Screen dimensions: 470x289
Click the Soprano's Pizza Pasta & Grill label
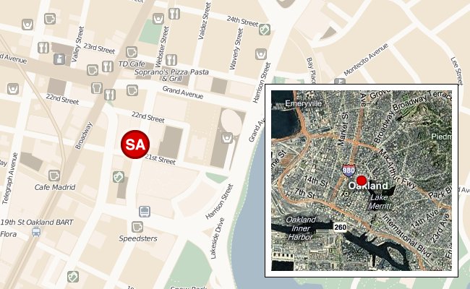171,75
